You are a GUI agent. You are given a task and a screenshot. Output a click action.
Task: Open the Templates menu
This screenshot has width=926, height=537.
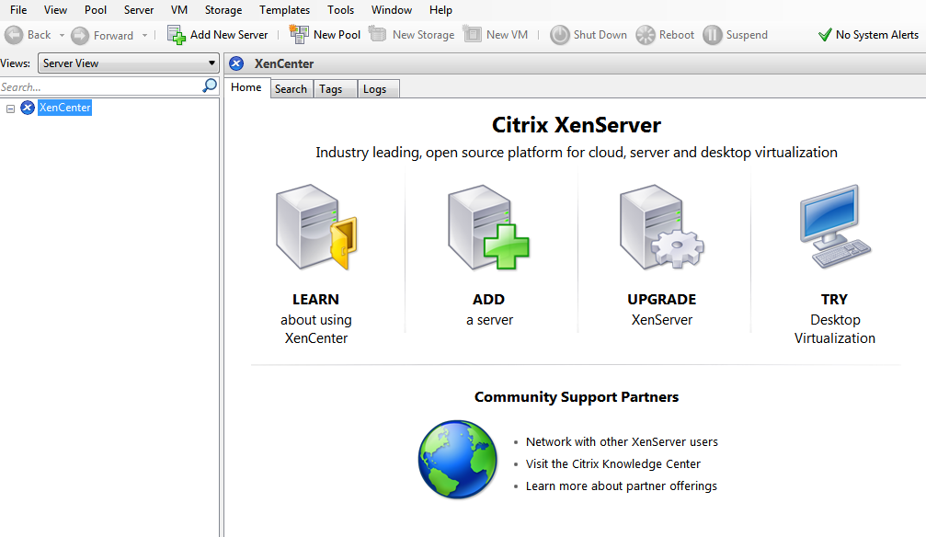pos(284,10)
